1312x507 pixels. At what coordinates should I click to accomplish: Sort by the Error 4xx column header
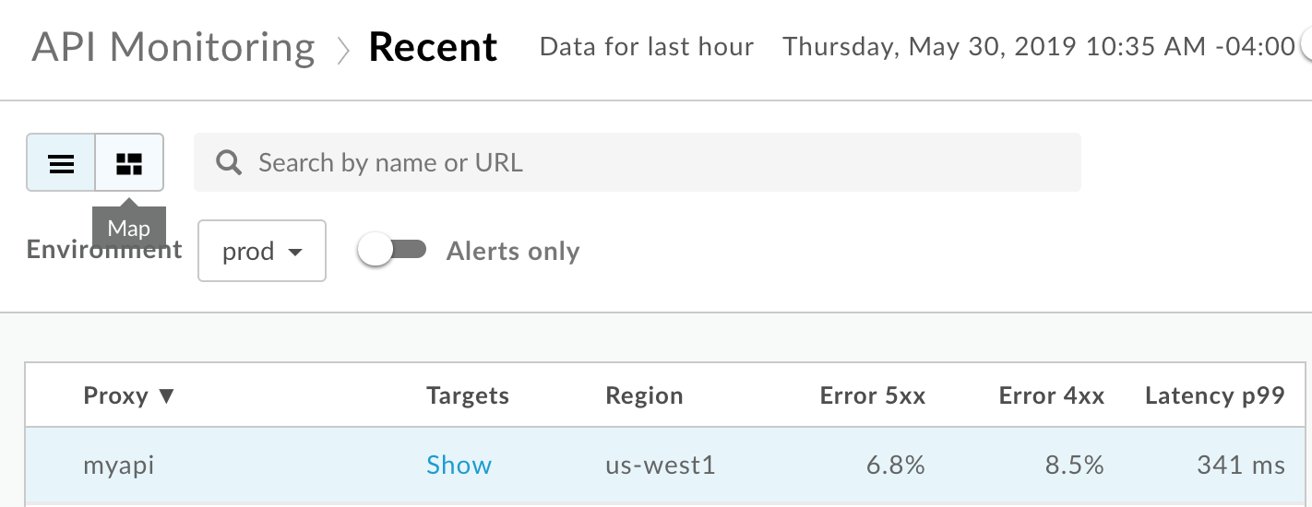click(1051, 396)
